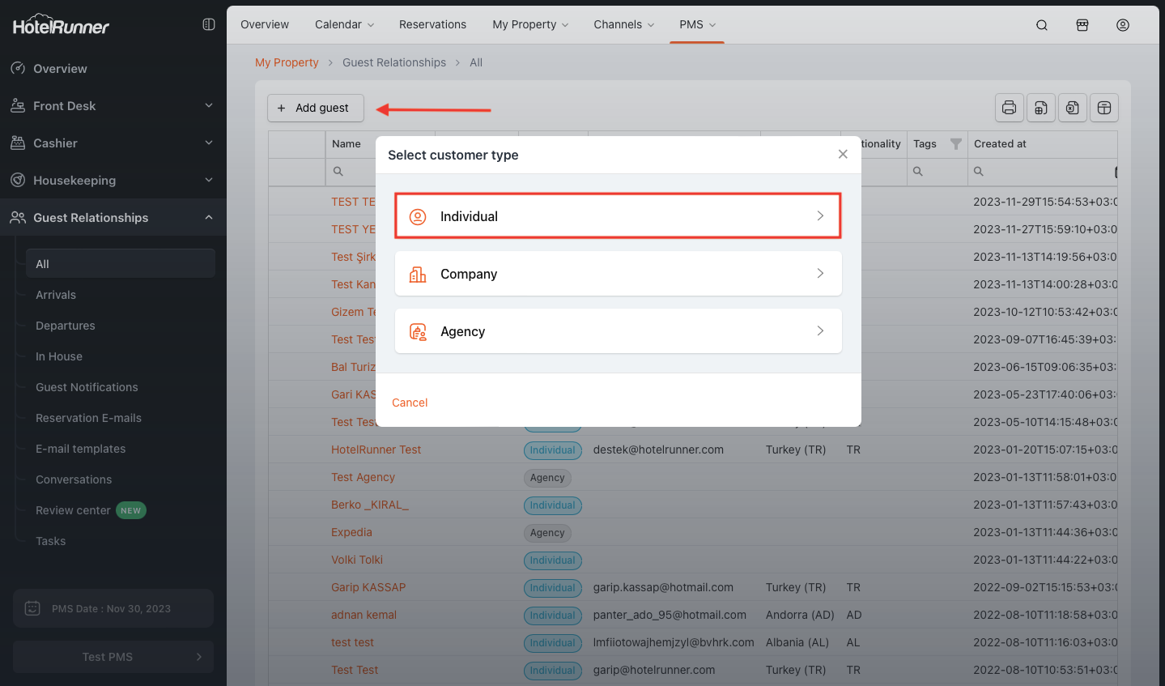Screen dimensions: 1165x686
Task: Click the Tags column filter icon
Action: pos(955,144)
